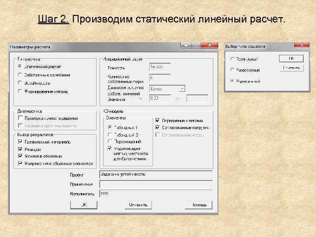Image resolution: width=316 pixels, height=237 pixels.
Task: Click the Точность input field
Action: [160, 67]
